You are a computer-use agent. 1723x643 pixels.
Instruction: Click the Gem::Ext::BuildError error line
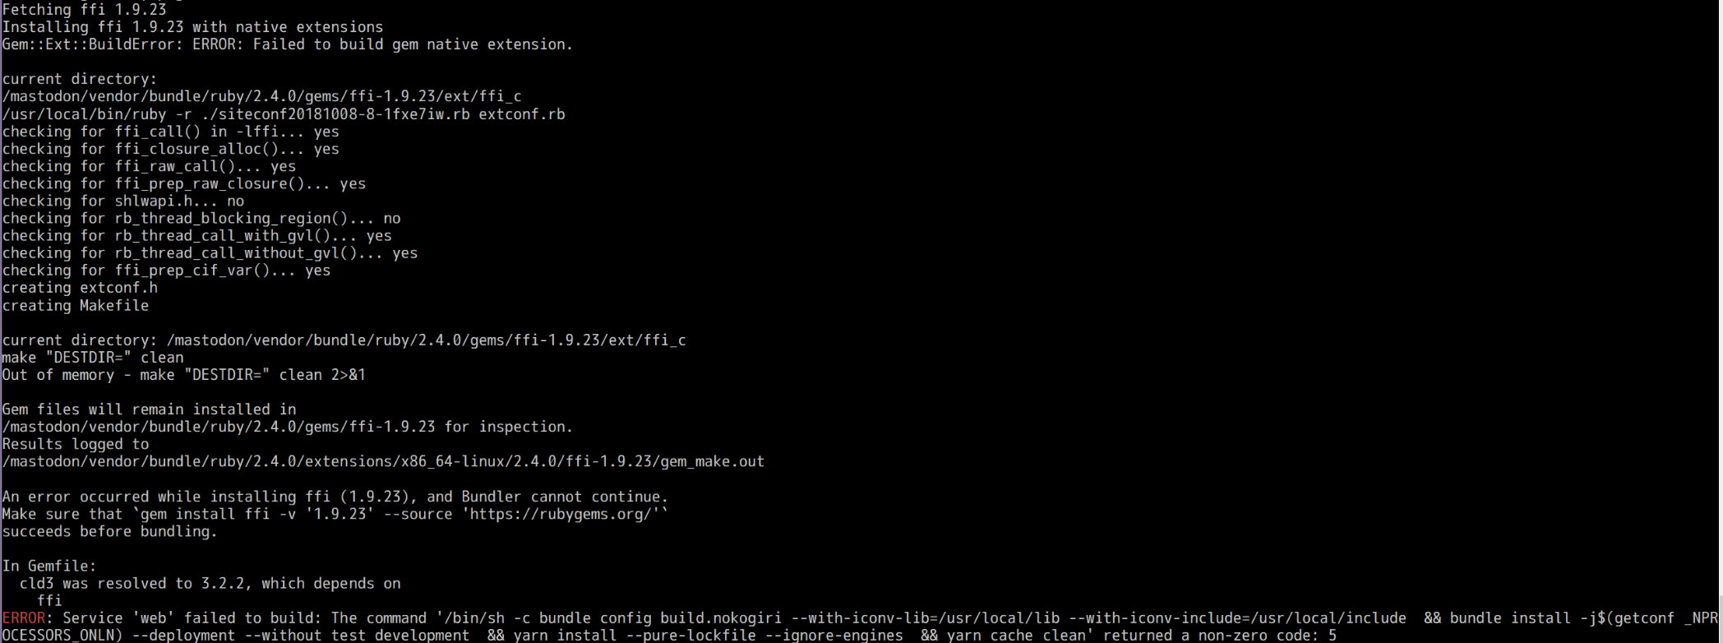click(x=287, y=44)
